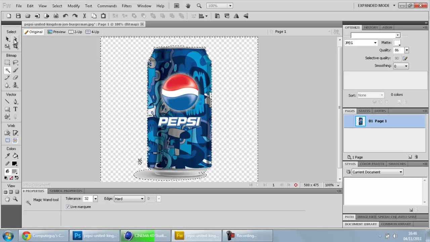Pick the Text tool

[15, 109]
